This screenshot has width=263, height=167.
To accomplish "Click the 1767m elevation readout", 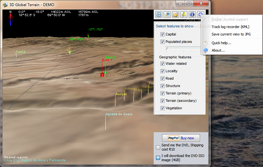I will click(x=83, y=15).
